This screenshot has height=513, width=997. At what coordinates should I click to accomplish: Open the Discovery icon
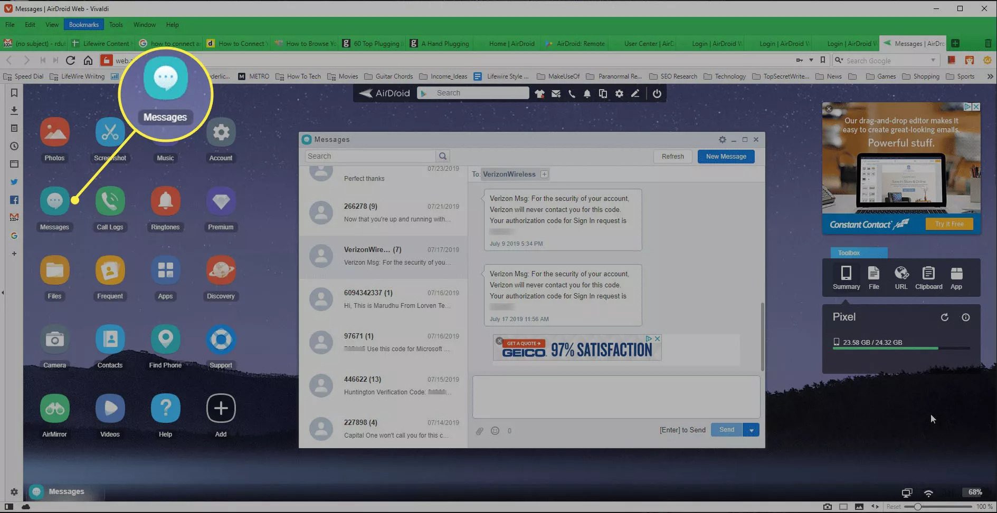click(x=221, y=270)
